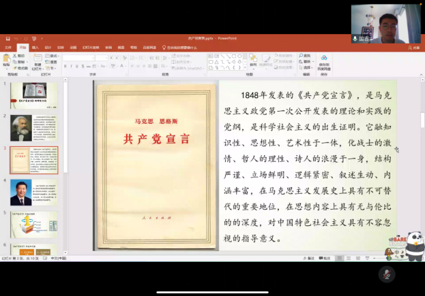The width and height of the screenshot is (425, 296).
Task: Toggle Underline formatting
Action: pyautogui.click(x=77, y=66)
